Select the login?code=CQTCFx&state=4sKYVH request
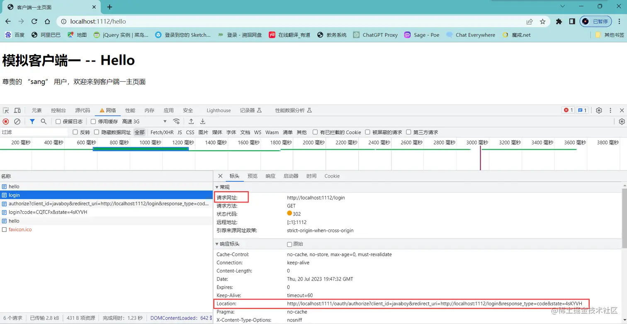 pyautogui.click(x=106, y=212)
